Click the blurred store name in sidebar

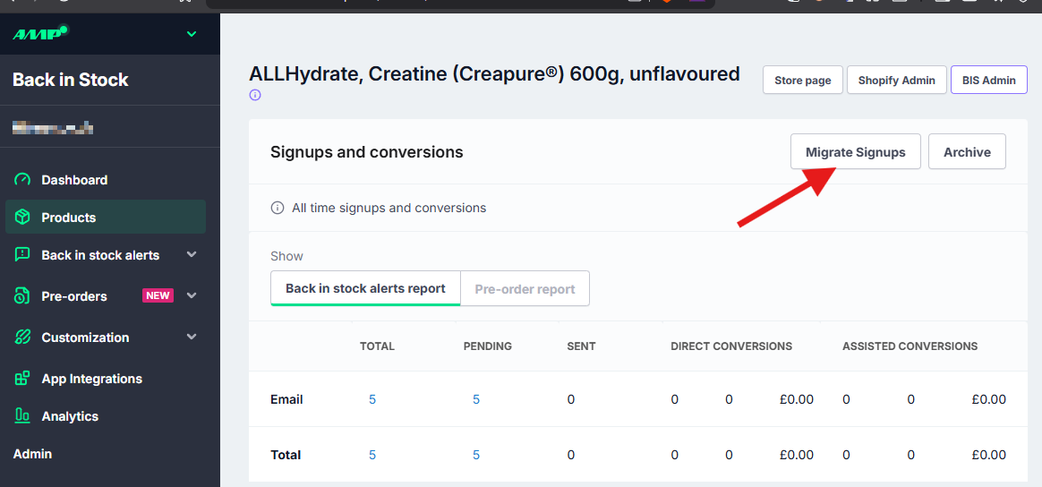[53, 127]
